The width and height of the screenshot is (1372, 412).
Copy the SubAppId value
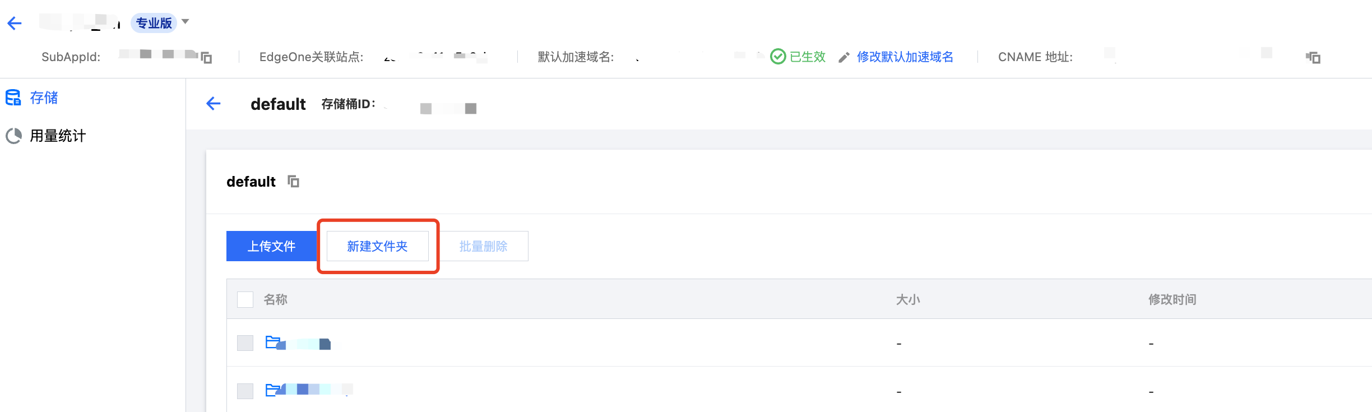206,57
